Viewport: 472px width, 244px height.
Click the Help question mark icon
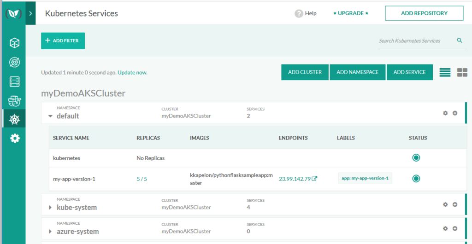pyautogui.click(x=299, y=13)
